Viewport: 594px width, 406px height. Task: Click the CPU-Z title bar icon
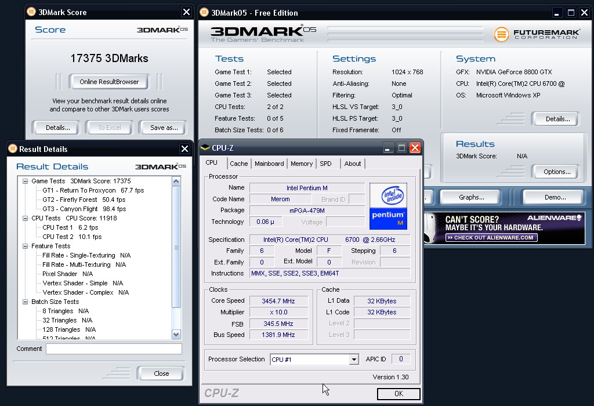tap(205, 147)
